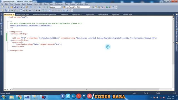Click the Copy icon in the toolbar
The height and width of the screenshot is (100, 178).
24,7
